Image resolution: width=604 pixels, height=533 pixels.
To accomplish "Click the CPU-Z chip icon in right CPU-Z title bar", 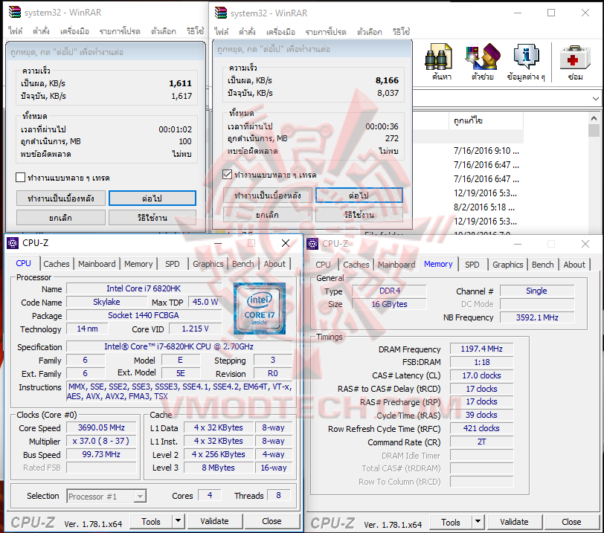I will 312,244.
